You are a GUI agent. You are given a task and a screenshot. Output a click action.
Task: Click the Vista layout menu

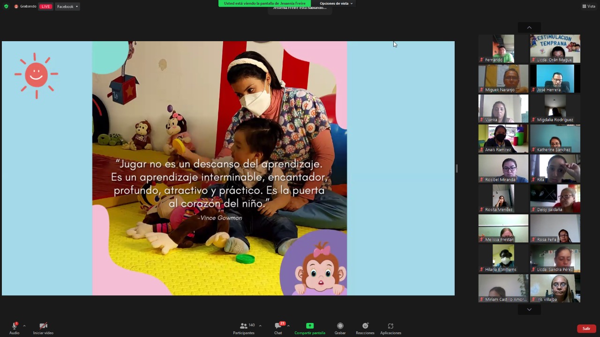(589, 7)
